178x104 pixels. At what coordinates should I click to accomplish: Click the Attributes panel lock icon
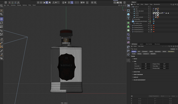(x=173, y=46)
